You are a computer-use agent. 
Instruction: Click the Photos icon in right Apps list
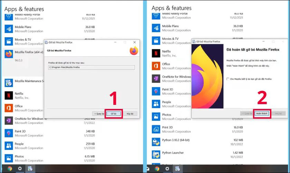(x=156, y=117)
